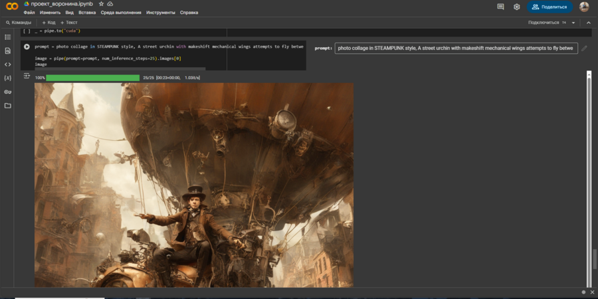
Task: Open the comments icon in header
Action: [x=500, y=7]
